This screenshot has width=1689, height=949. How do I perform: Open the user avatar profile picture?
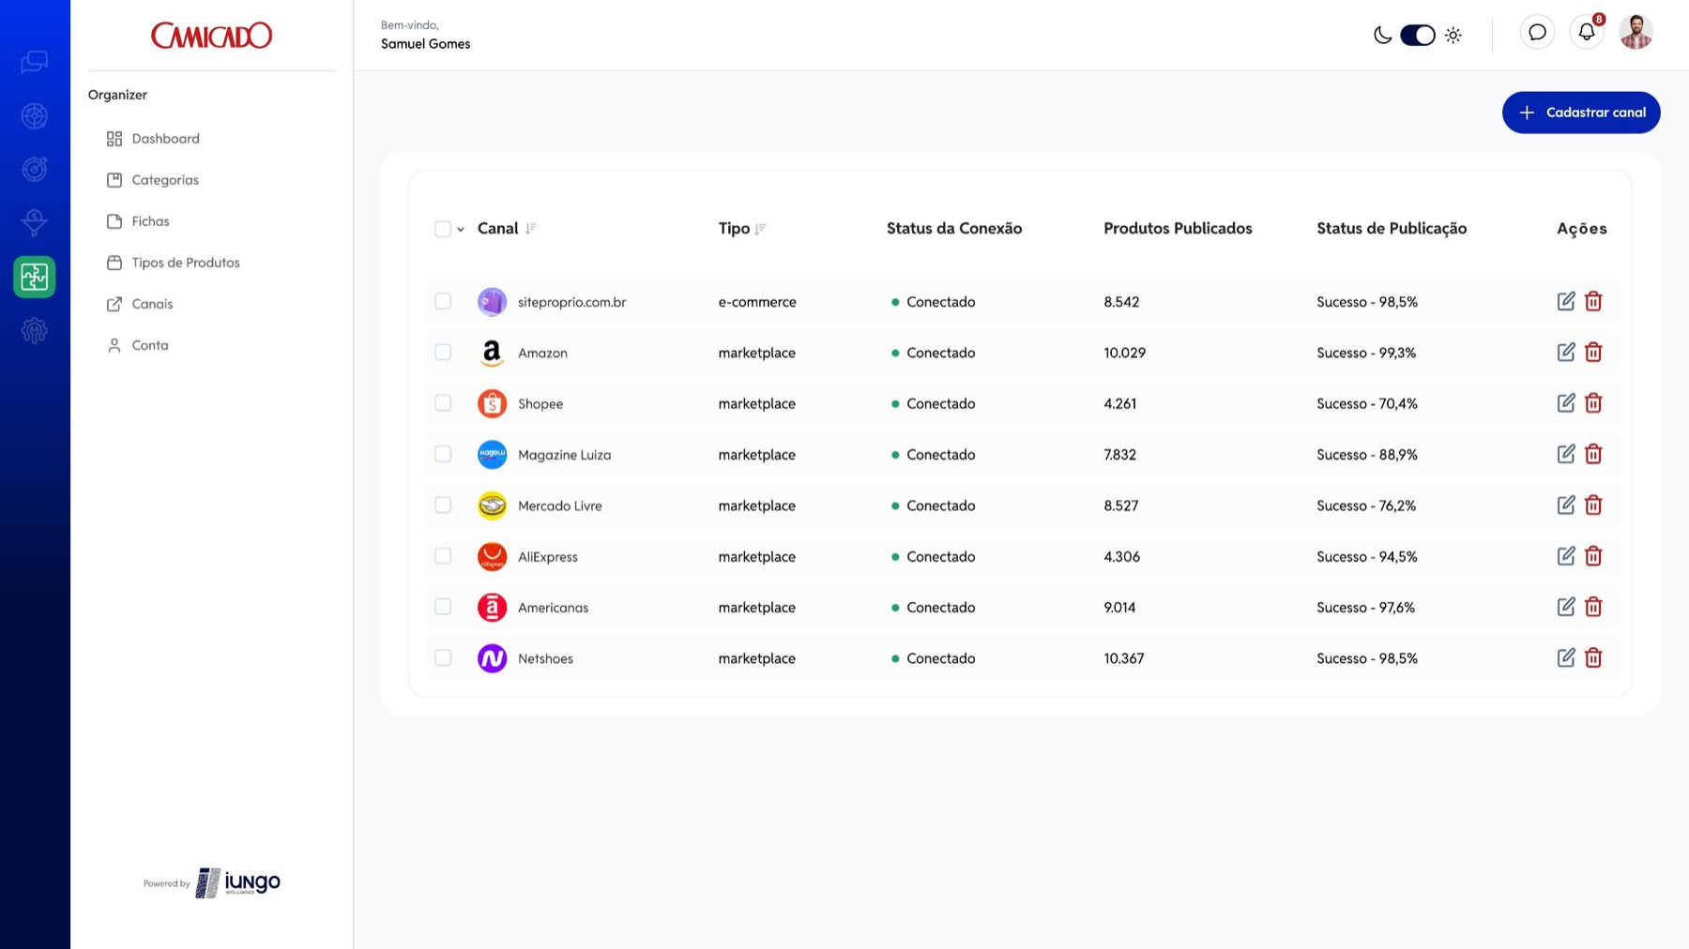1636,33
